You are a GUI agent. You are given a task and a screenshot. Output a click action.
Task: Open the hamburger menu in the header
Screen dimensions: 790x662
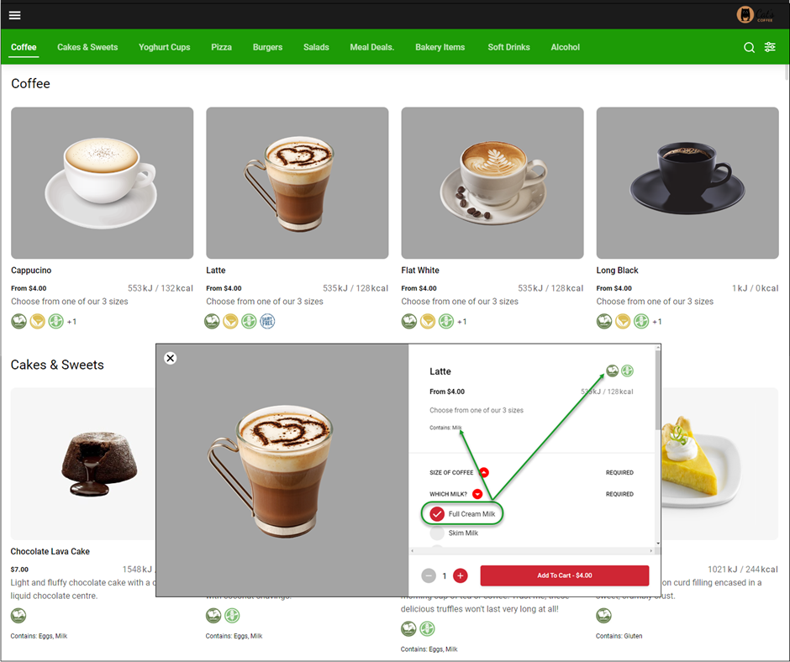click(x=14, y=15)
